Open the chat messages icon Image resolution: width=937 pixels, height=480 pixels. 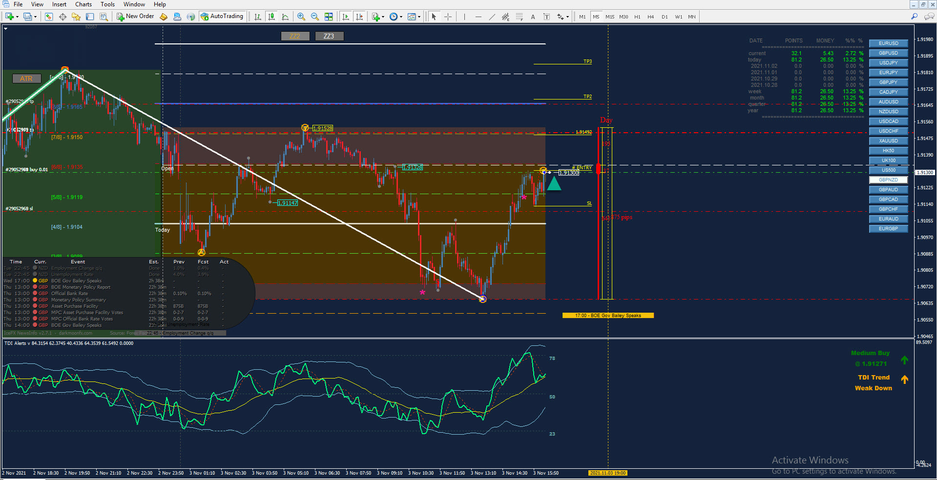click(929, 17)
